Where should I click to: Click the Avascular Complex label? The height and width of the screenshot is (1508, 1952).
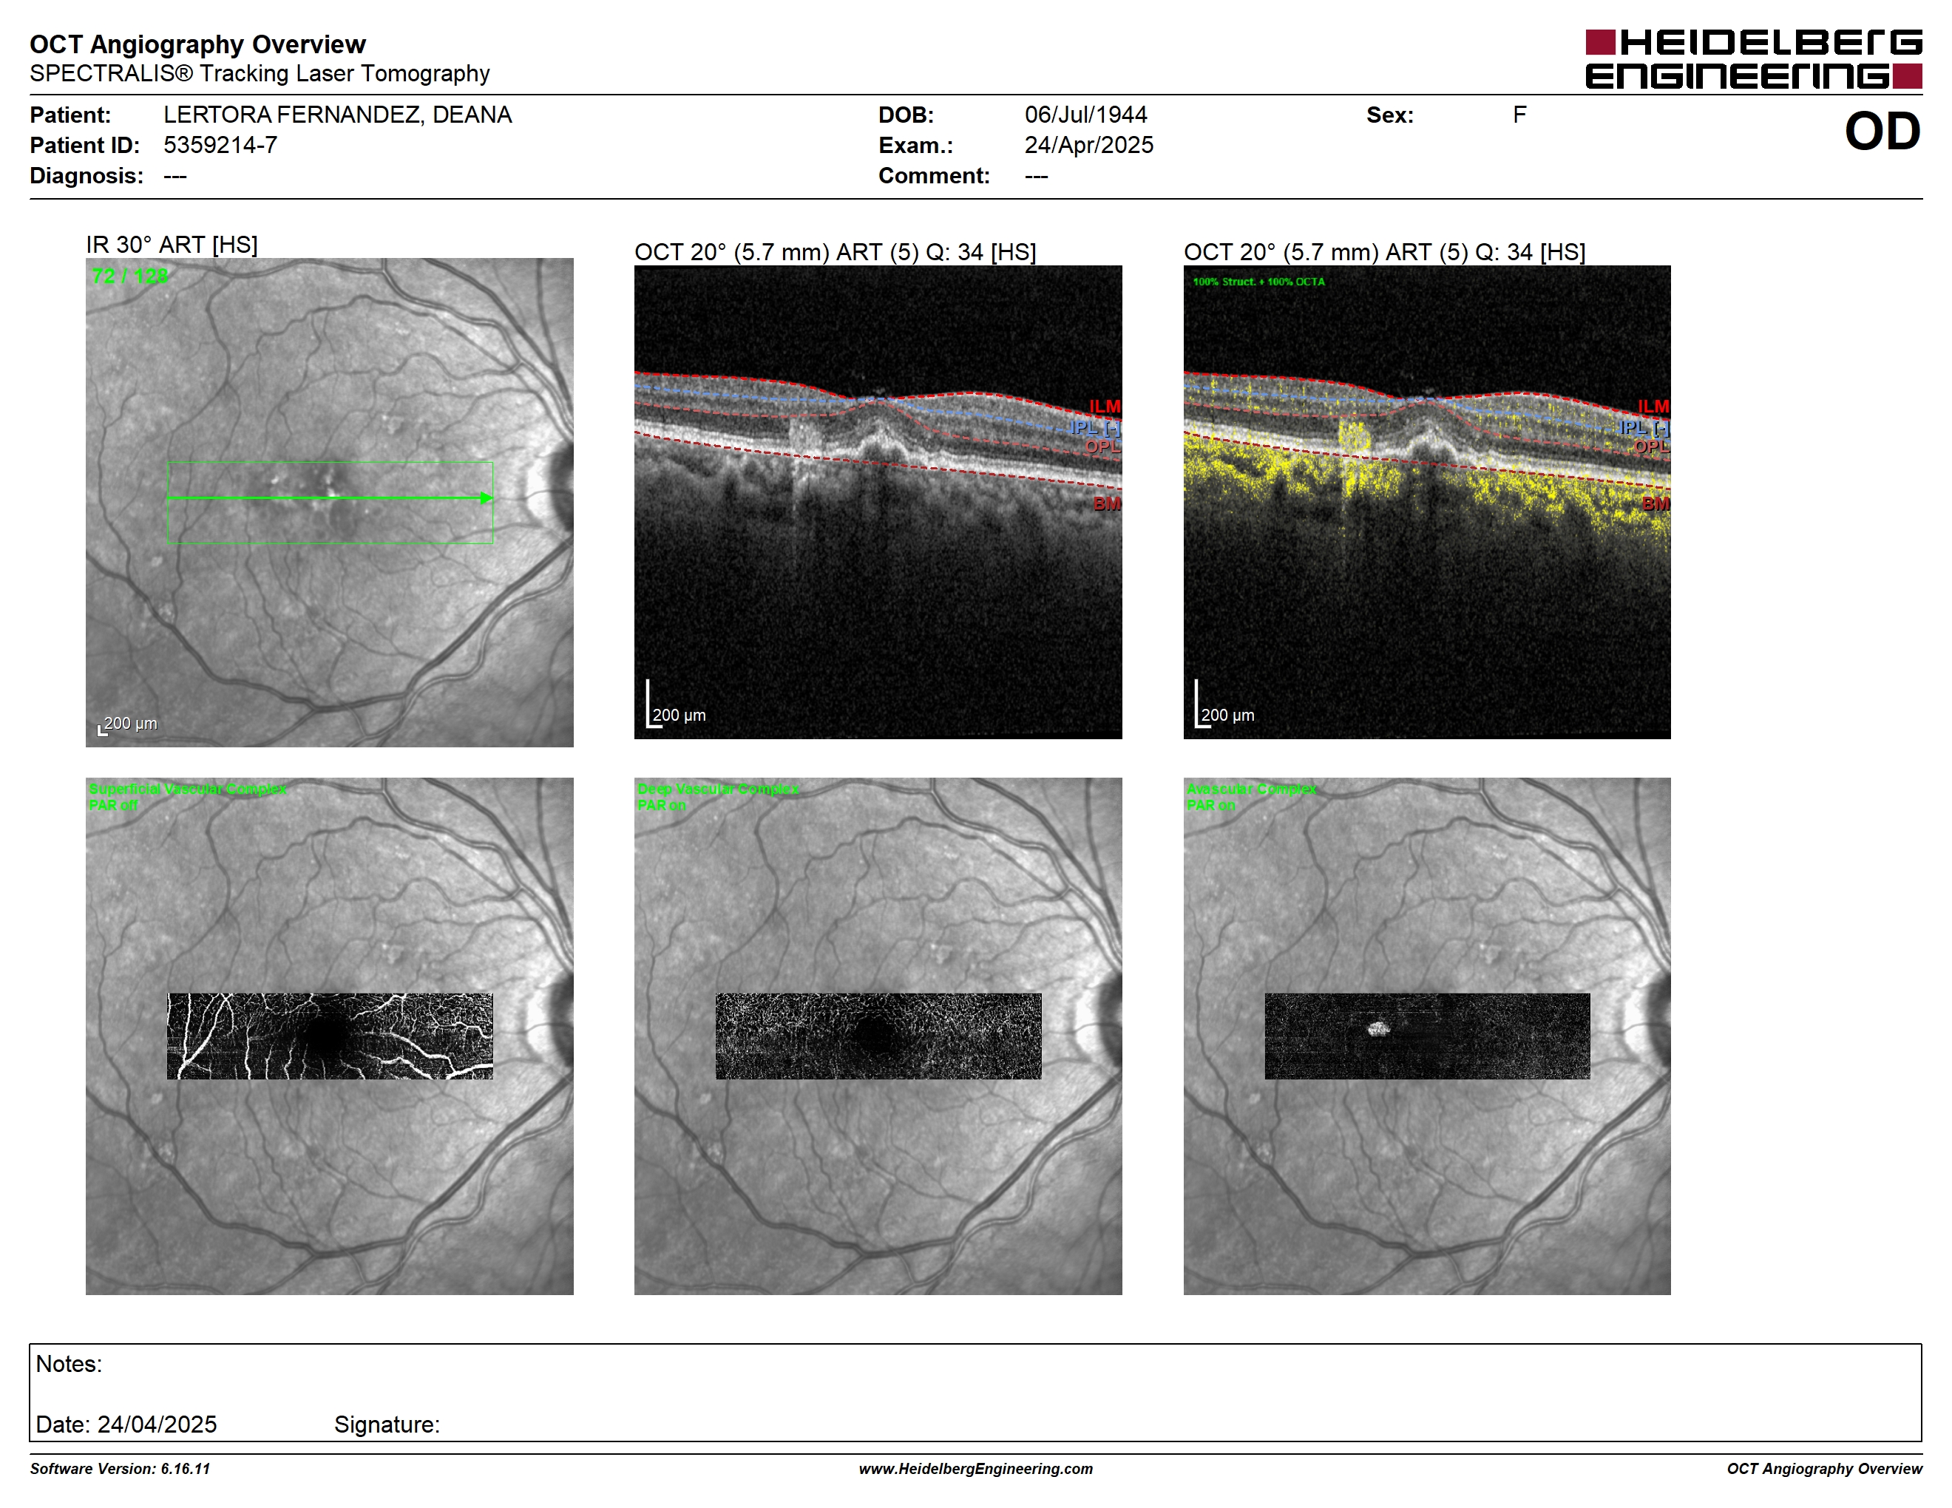tap(1251, 789)
